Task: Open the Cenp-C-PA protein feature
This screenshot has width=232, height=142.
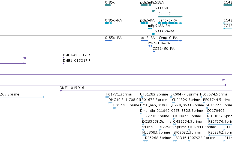Action: 170,41
